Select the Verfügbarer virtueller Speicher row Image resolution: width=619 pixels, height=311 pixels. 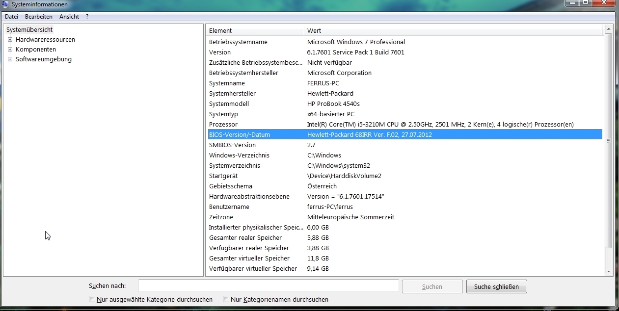404,269
